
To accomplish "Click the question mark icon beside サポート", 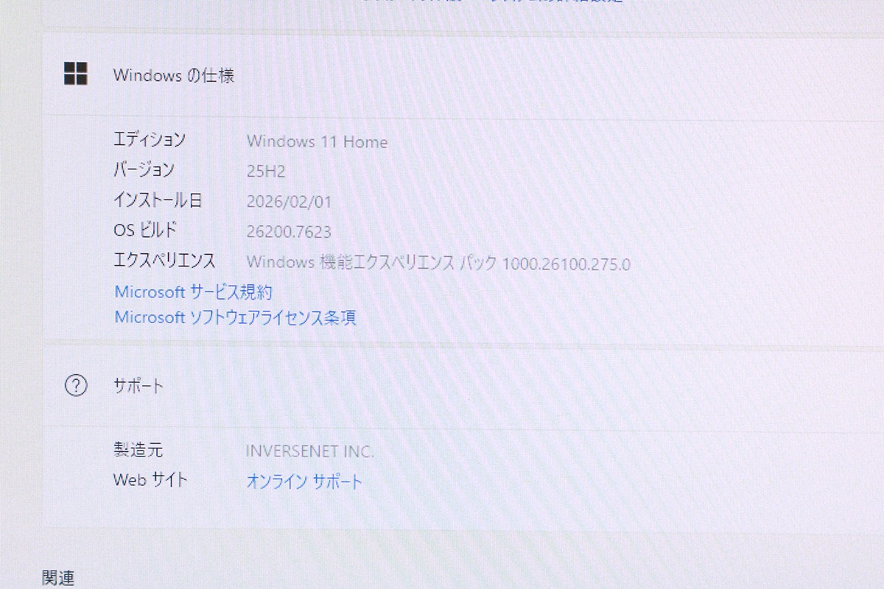I will (x=76, y=385).
